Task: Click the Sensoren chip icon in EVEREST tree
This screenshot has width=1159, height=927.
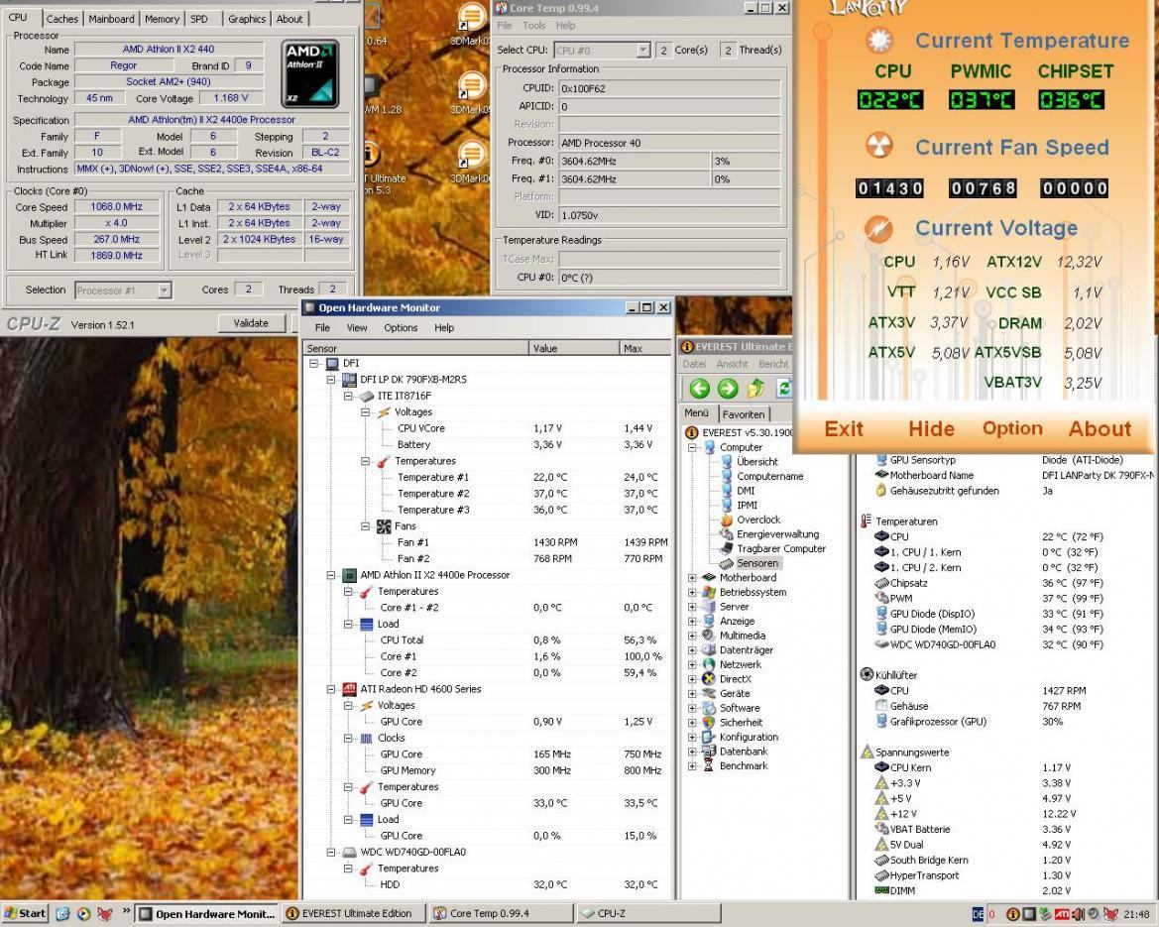Action: tap(727, 563)
